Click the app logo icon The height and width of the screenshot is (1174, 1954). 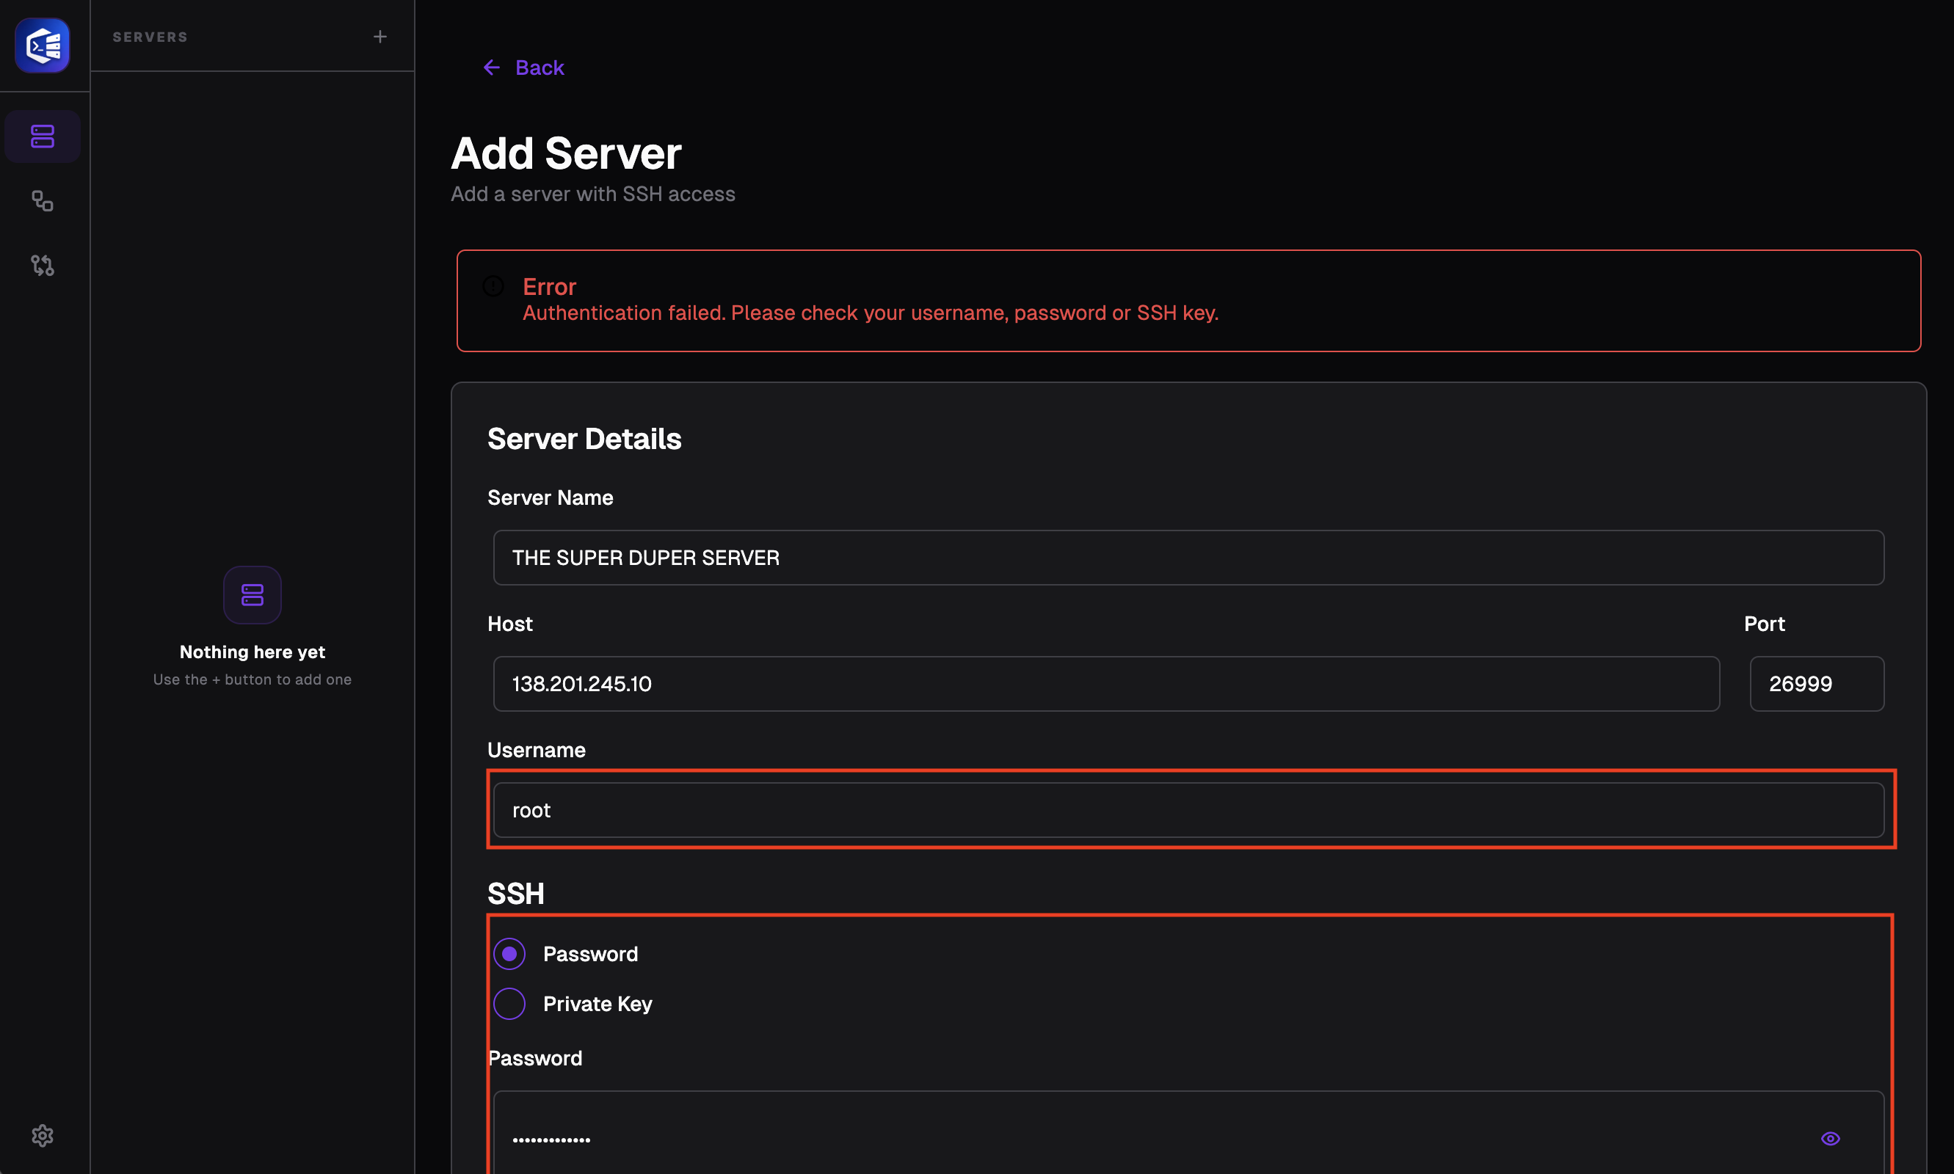click(43, 45)
